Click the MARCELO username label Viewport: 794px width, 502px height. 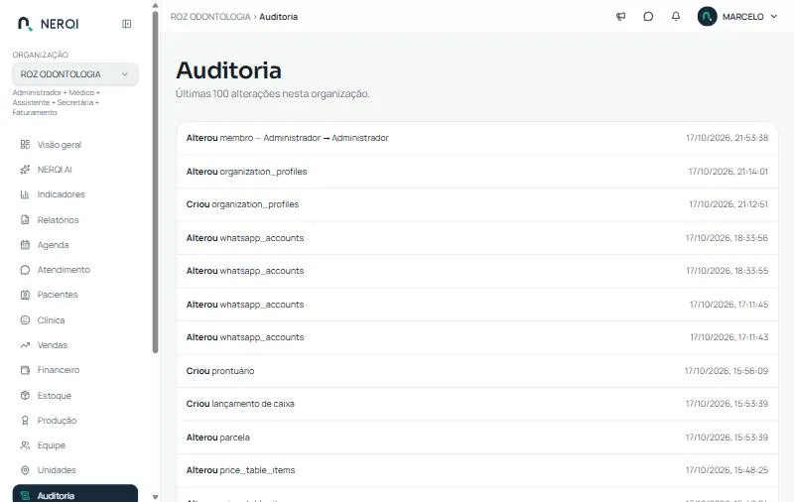pos(742,17)
